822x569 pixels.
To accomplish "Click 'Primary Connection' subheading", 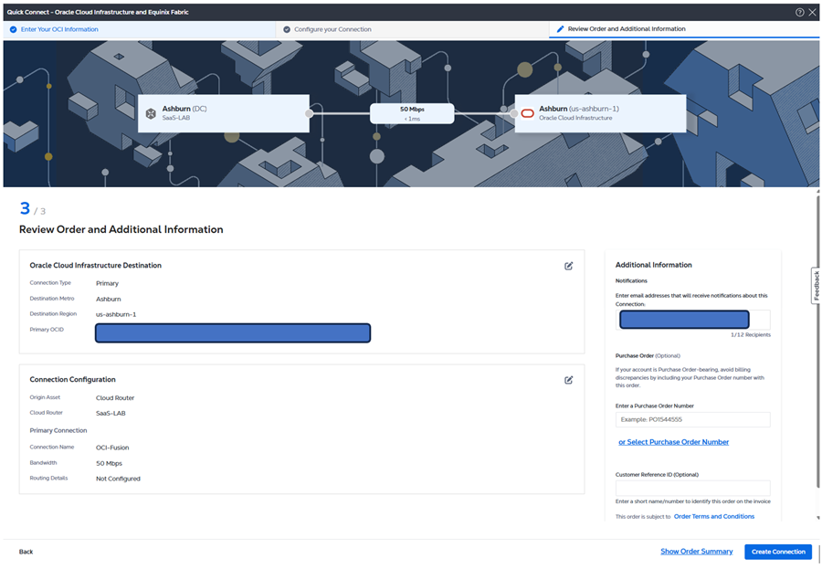I will tap(58, 430).
